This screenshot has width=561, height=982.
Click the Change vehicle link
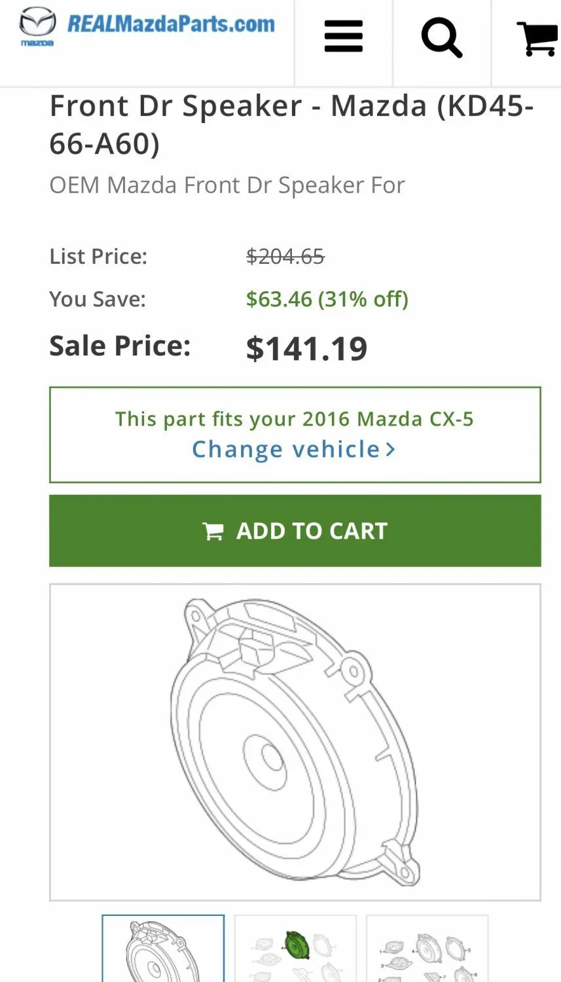click(286, 450)
